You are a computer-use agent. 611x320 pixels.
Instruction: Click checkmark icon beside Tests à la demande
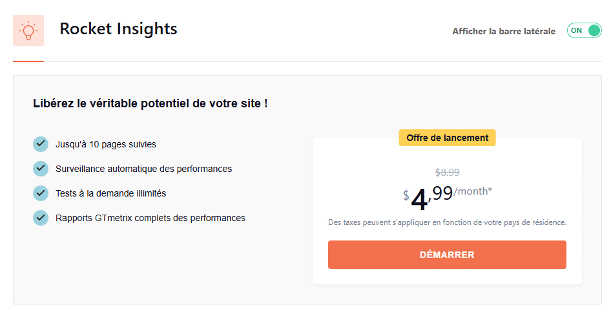tap(41, 193)
